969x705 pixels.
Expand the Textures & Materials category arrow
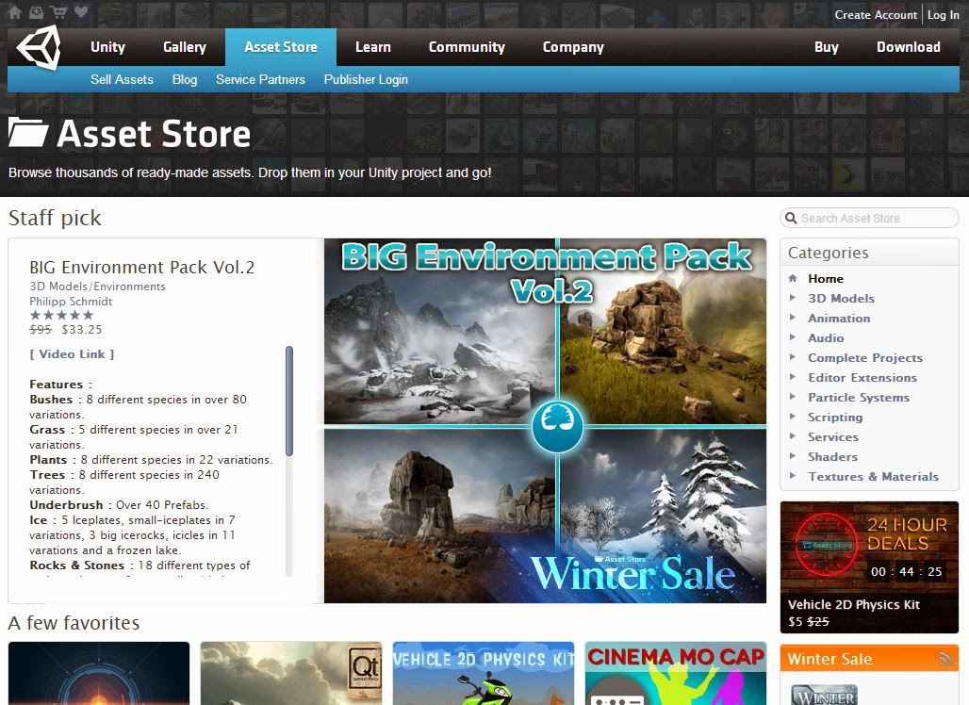792,476
